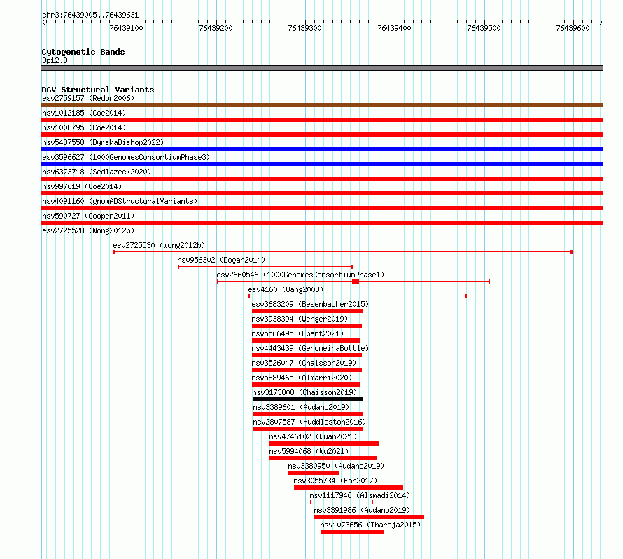
Task: Click ruler position 76439500
Action: click(x=484, y=28)
